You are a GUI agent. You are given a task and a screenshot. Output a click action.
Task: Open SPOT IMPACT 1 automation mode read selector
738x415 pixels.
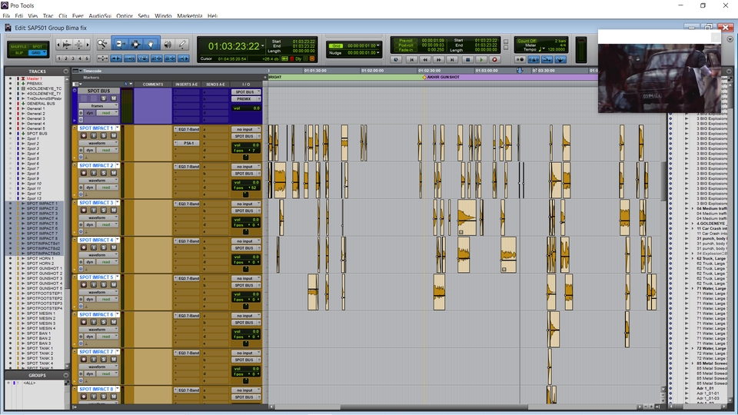pyautogui.click(x=106, y=150)
